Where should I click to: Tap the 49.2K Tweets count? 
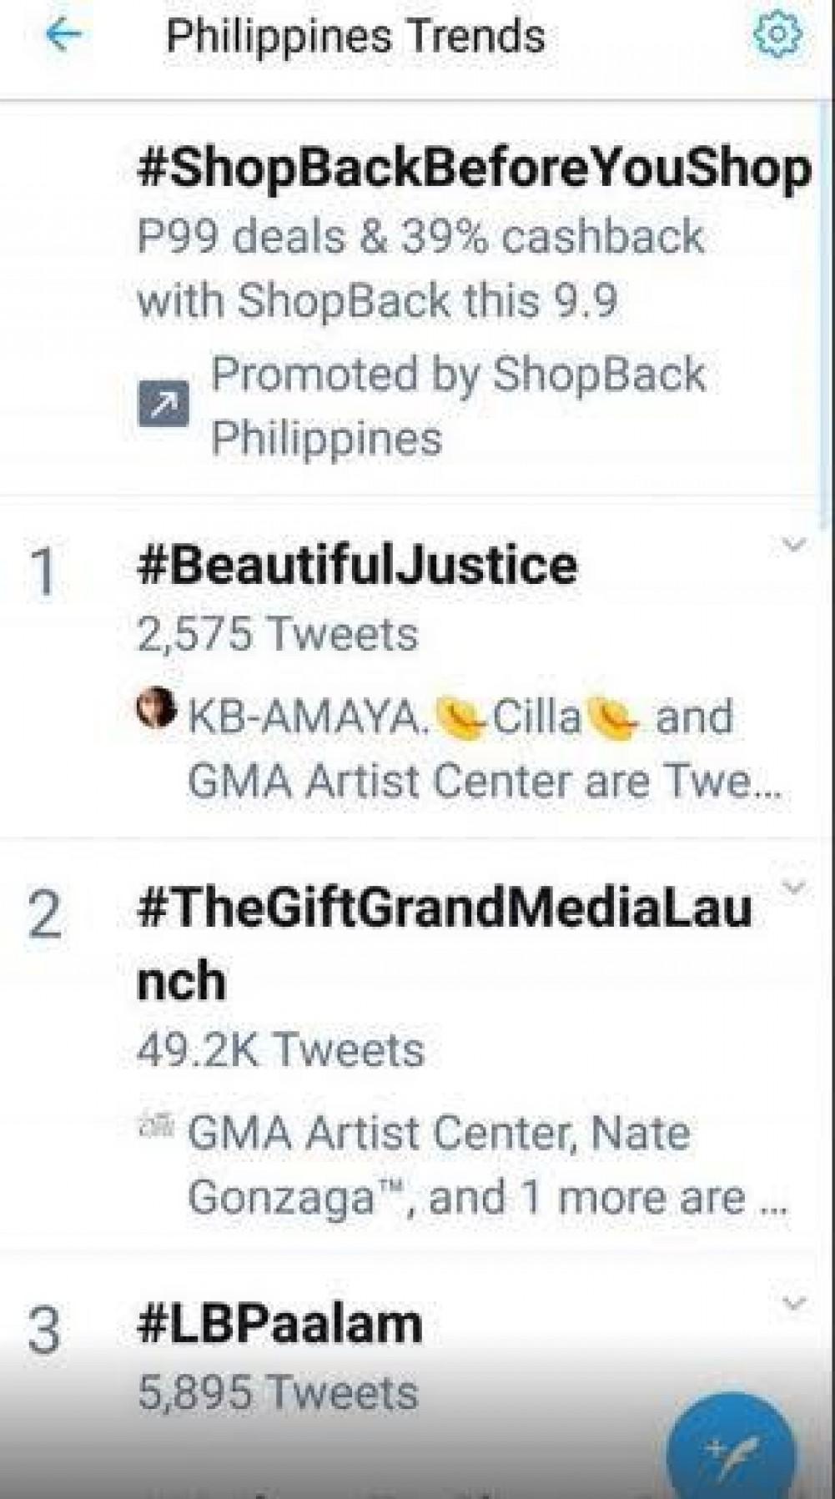pyautogui.click(x=280, y=1049)
